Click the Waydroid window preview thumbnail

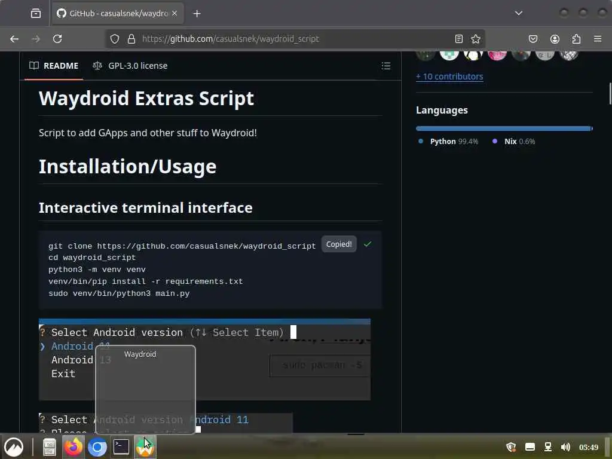146,390
